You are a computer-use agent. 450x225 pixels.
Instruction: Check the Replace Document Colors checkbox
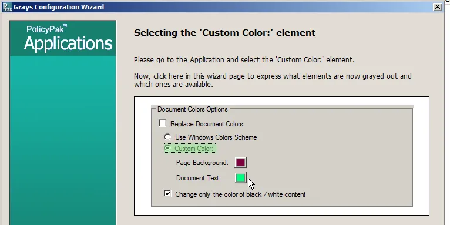pos(163,123)
